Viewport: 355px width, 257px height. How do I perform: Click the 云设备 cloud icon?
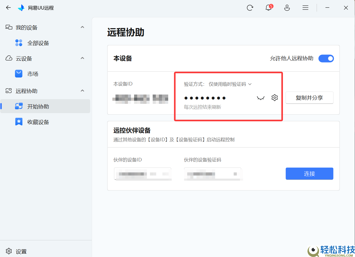point(9,58)
